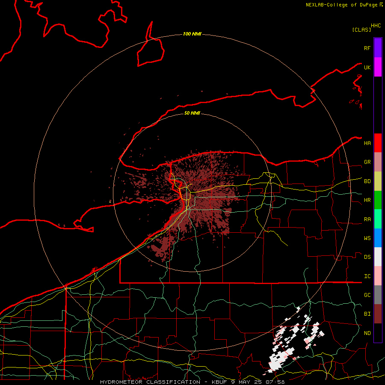The width and height of the screenshot is (385, 385).
Task: Pick the WS blue legend swatch
Action: (x=378, y=238)
